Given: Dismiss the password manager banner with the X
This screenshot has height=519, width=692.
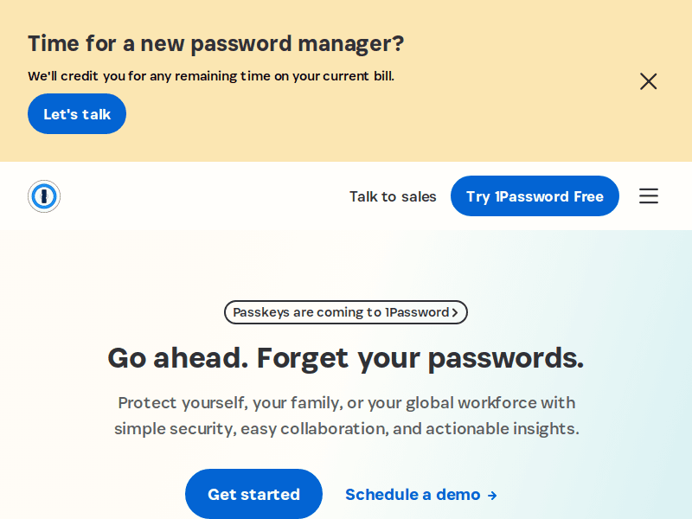Looking at the screenshot, I should (649, 81).
